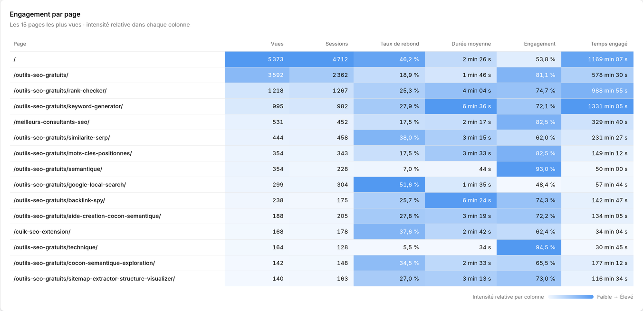Screen dimensions: 643x311
Task: Click the 46,2 % bounce rate cell
Action: coord(389,59)
